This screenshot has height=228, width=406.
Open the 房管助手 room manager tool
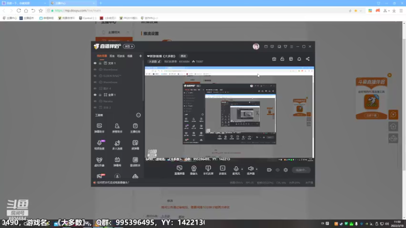point(117,128)
